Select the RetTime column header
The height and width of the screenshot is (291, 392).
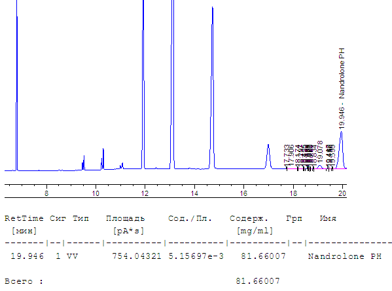24,218
